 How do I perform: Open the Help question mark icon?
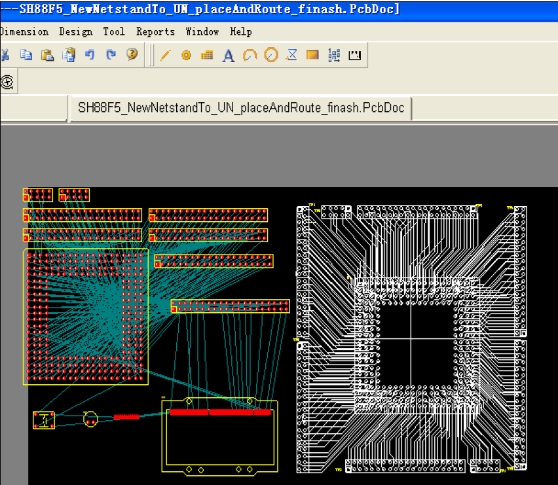pos(132,55)
